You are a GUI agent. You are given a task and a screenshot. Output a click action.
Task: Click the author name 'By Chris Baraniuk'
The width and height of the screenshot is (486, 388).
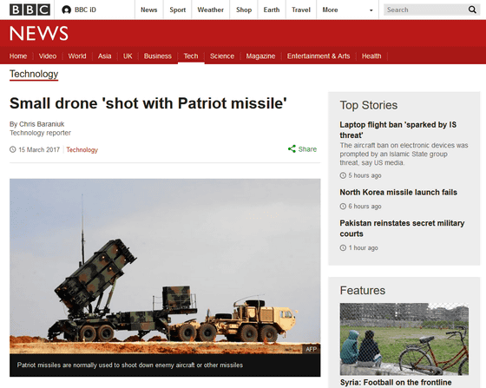pyautogui.click(x=36, y=124)
